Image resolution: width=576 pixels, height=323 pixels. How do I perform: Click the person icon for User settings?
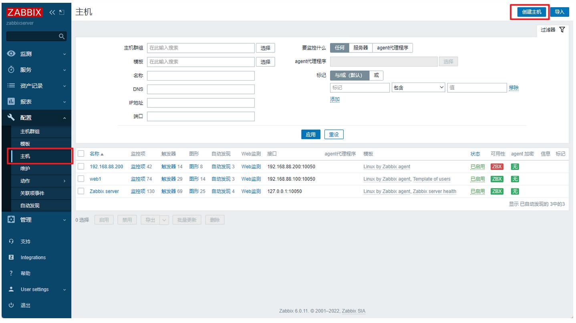pos(12,289)
